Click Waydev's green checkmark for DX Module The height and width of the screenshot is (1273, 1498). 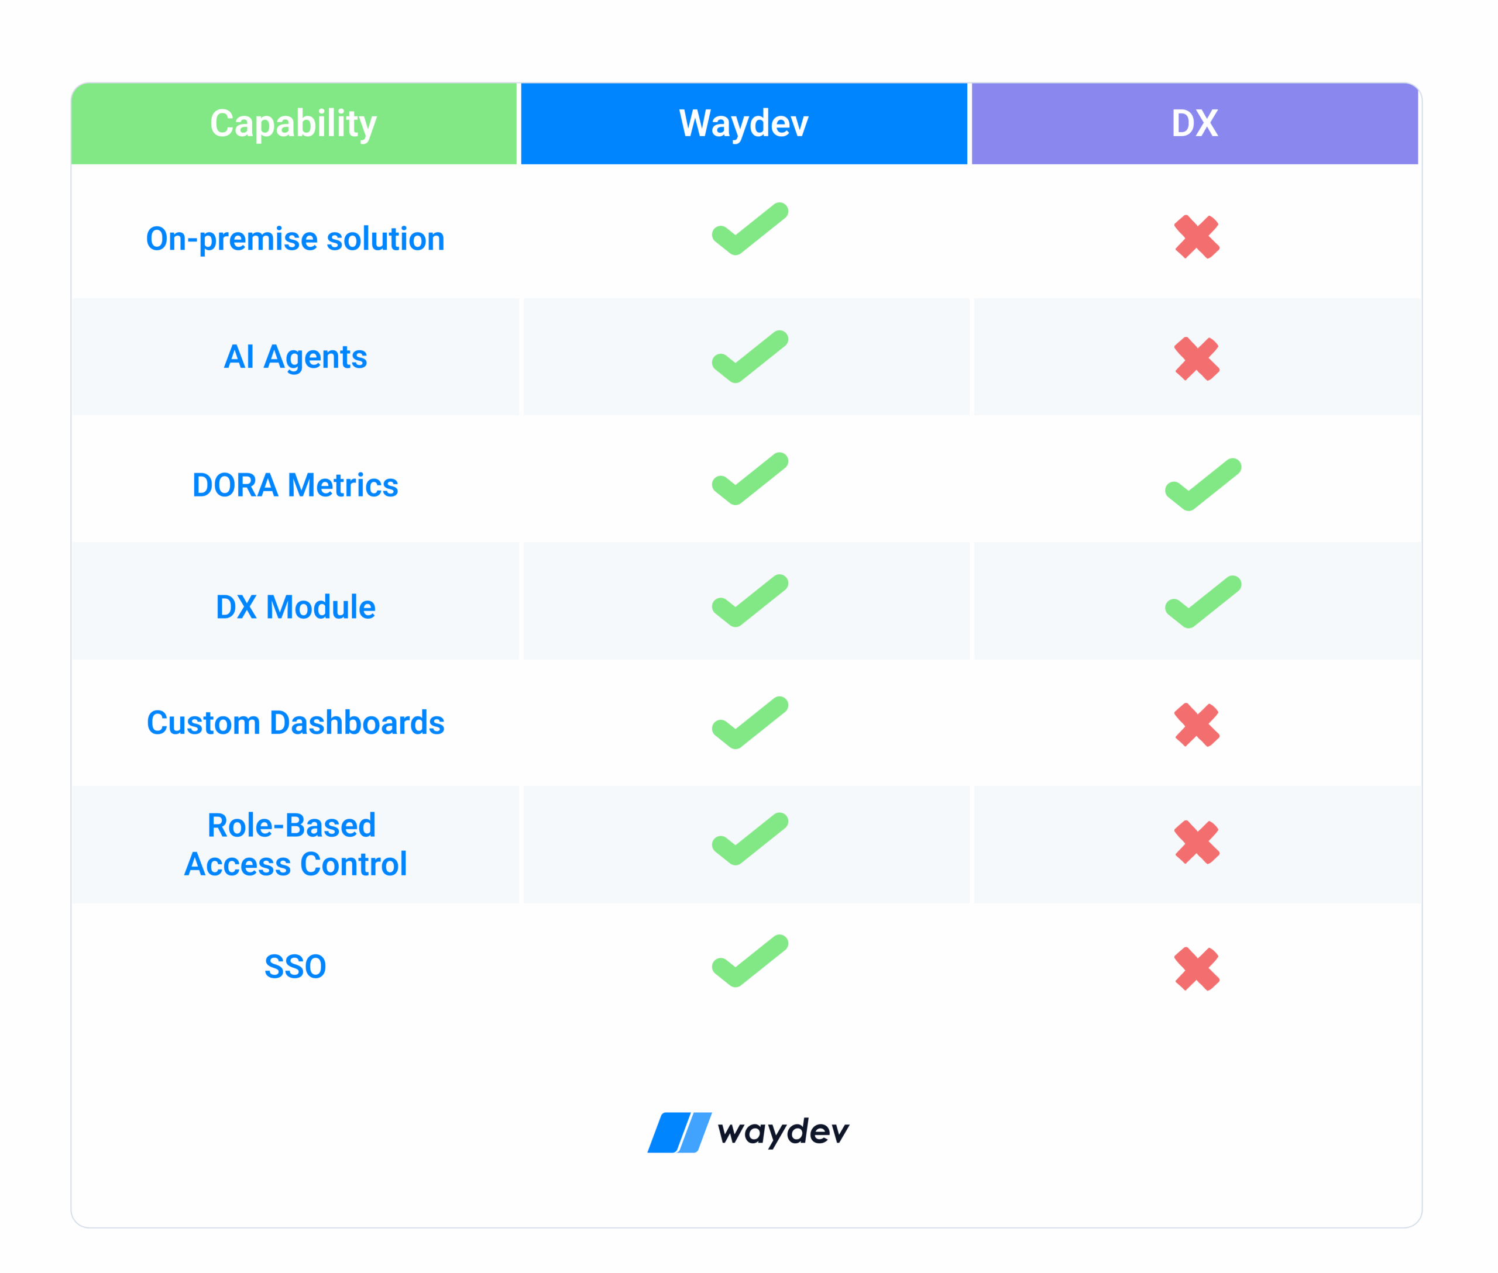point(750,601)
